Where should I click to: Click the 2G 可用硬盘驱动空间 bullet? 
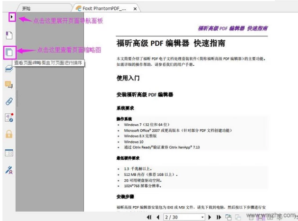tap(143, 180)
